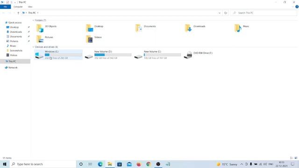This screenshot has width=299, height=168.
Task: Click the Refresh button beside address bar
Action: click(x=226, y=13)
